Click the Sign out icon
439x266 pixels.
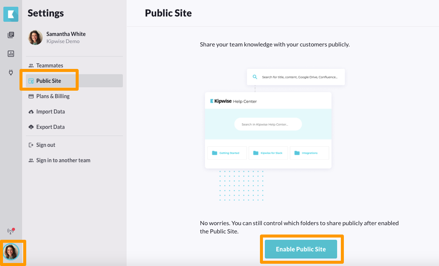click(x=31, y=145)
